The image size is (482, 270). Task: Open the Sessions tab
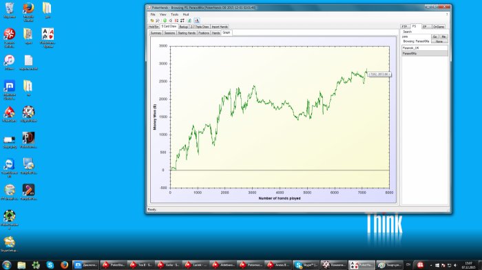(169, 33)
